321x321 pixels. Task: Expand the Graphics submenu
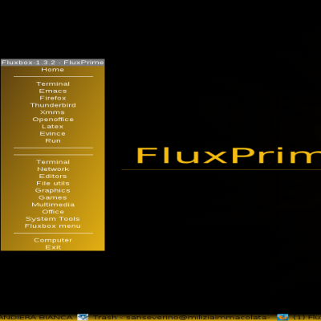tap(53, 190)
